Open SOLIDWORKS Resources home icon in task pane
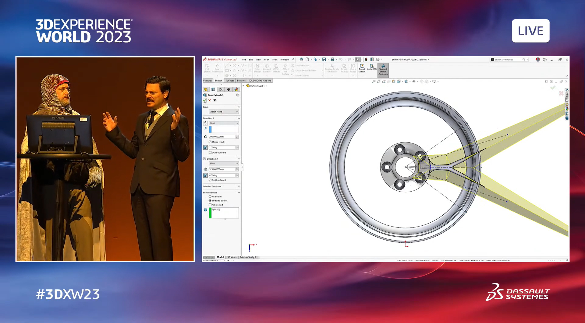This screenshot has width=585, height=323. (x=567, y=91)
